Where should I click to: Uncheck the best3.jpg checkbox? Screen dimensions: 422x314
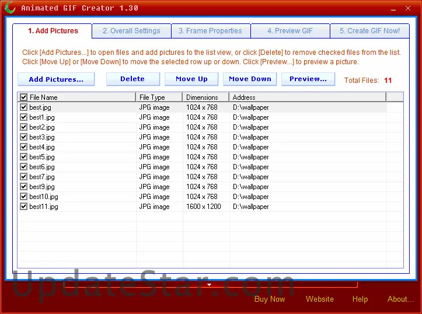click(x=24, y=137)
